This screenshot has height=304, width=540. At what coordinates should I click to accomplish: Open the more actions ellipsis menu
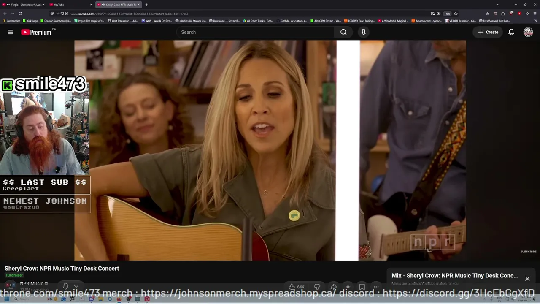coord(376,287)
